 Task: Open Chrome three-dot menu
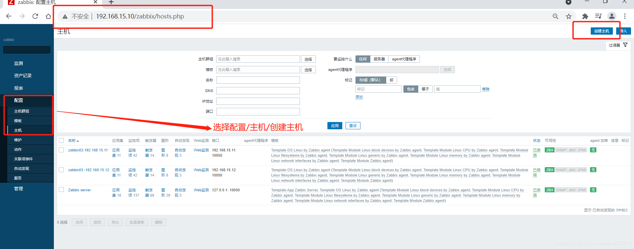click(625, 16)
